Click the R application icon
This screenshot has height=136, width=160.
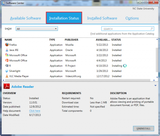click(7, 66)
